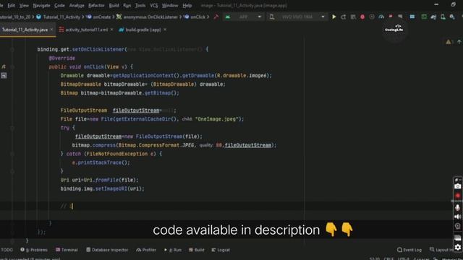The width and height of the screenshot is (463, 260).
Task: Sync Project with Gradle Files icon
Action: click(x=433, y=17)
